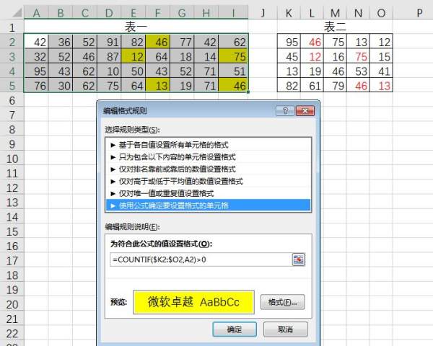This screenshot has width=433, height=346.
Task: Click into the COUNTIF formula input field
Action: 198,259
